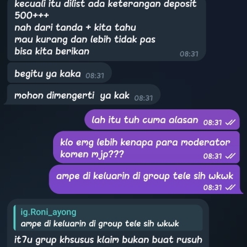Image resolution: width=247 pixels, height=247 pixels.
Task: Click the 'nah dari tanda + kita tahu' line
Action: (x=75, y=28)
